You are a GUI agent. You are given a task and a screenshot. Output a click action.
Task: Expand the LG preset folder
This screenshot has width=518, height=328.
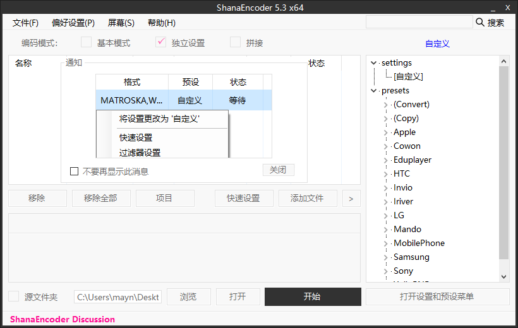385,216
